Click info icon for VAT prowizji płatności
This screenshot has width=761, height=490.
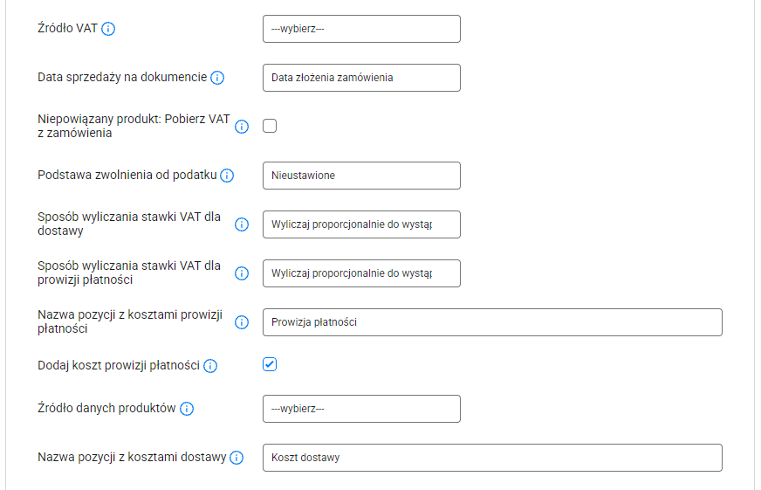(x=242, y=273)
